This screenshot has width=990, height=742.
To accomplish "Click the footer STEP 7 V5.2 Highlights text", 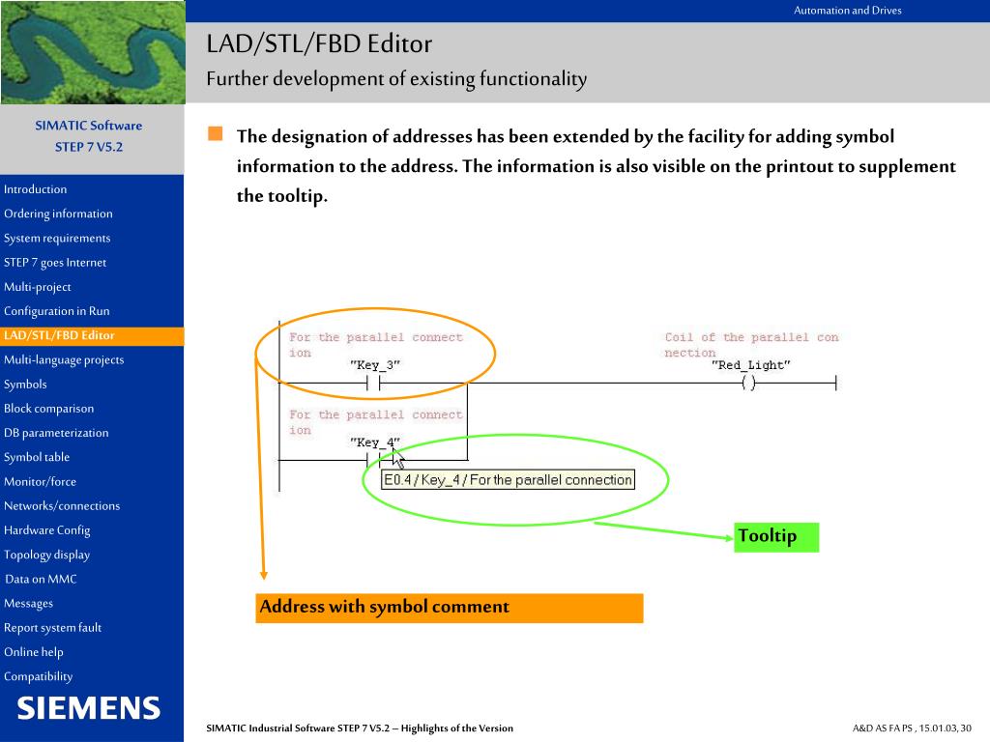I will [x=360, y=728].
